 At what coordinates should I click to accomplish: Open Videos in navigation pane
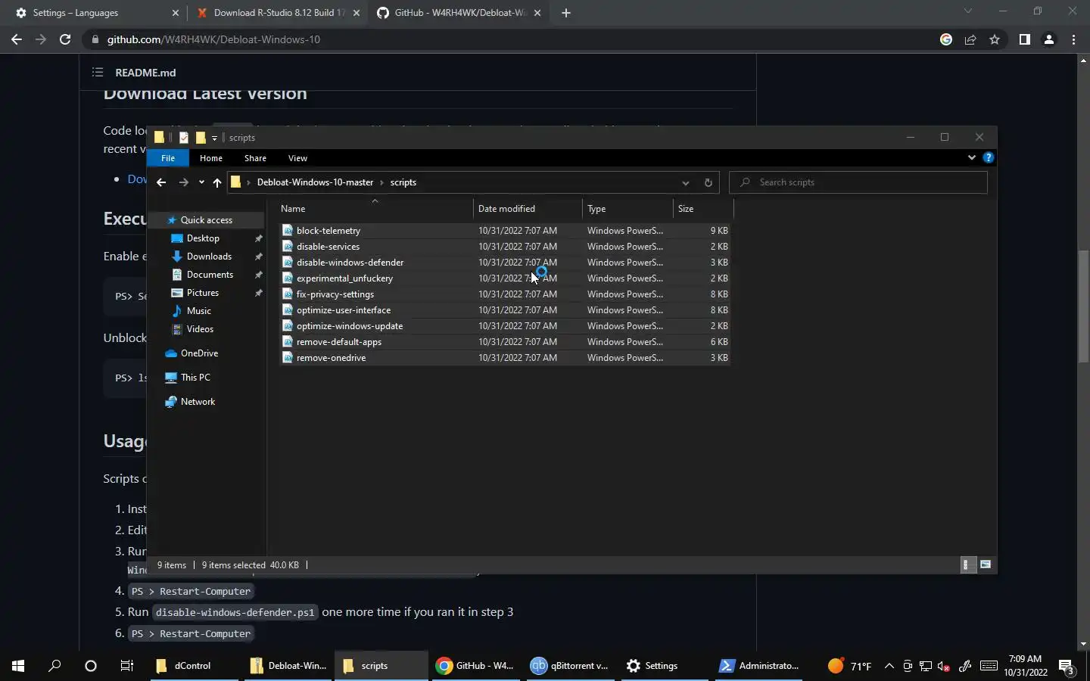pyautogui.click(x=200, y=329)
